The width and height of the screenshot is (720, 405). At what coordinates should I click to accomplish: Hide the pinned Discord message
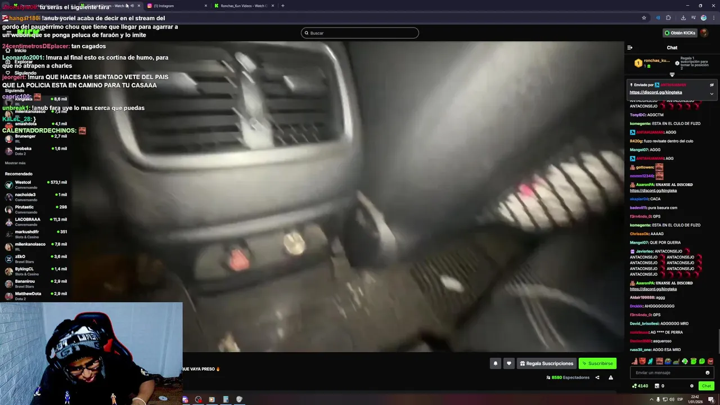click(x=712, y=85)
